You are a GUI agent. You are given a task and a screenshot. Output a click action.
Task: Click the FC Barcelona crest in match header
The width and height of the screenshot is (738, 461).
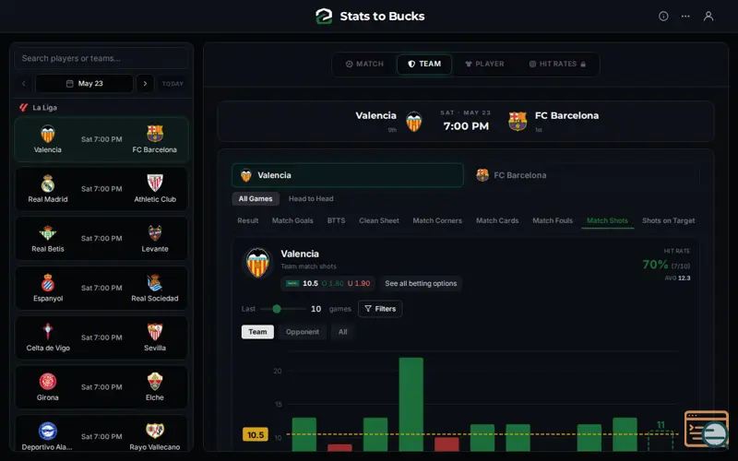click(x=518, y=122)
